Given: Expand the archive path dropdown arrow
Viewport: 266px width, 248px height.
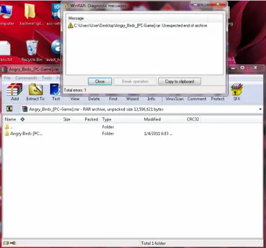Looking at the screenshot, I should point(260,109).
